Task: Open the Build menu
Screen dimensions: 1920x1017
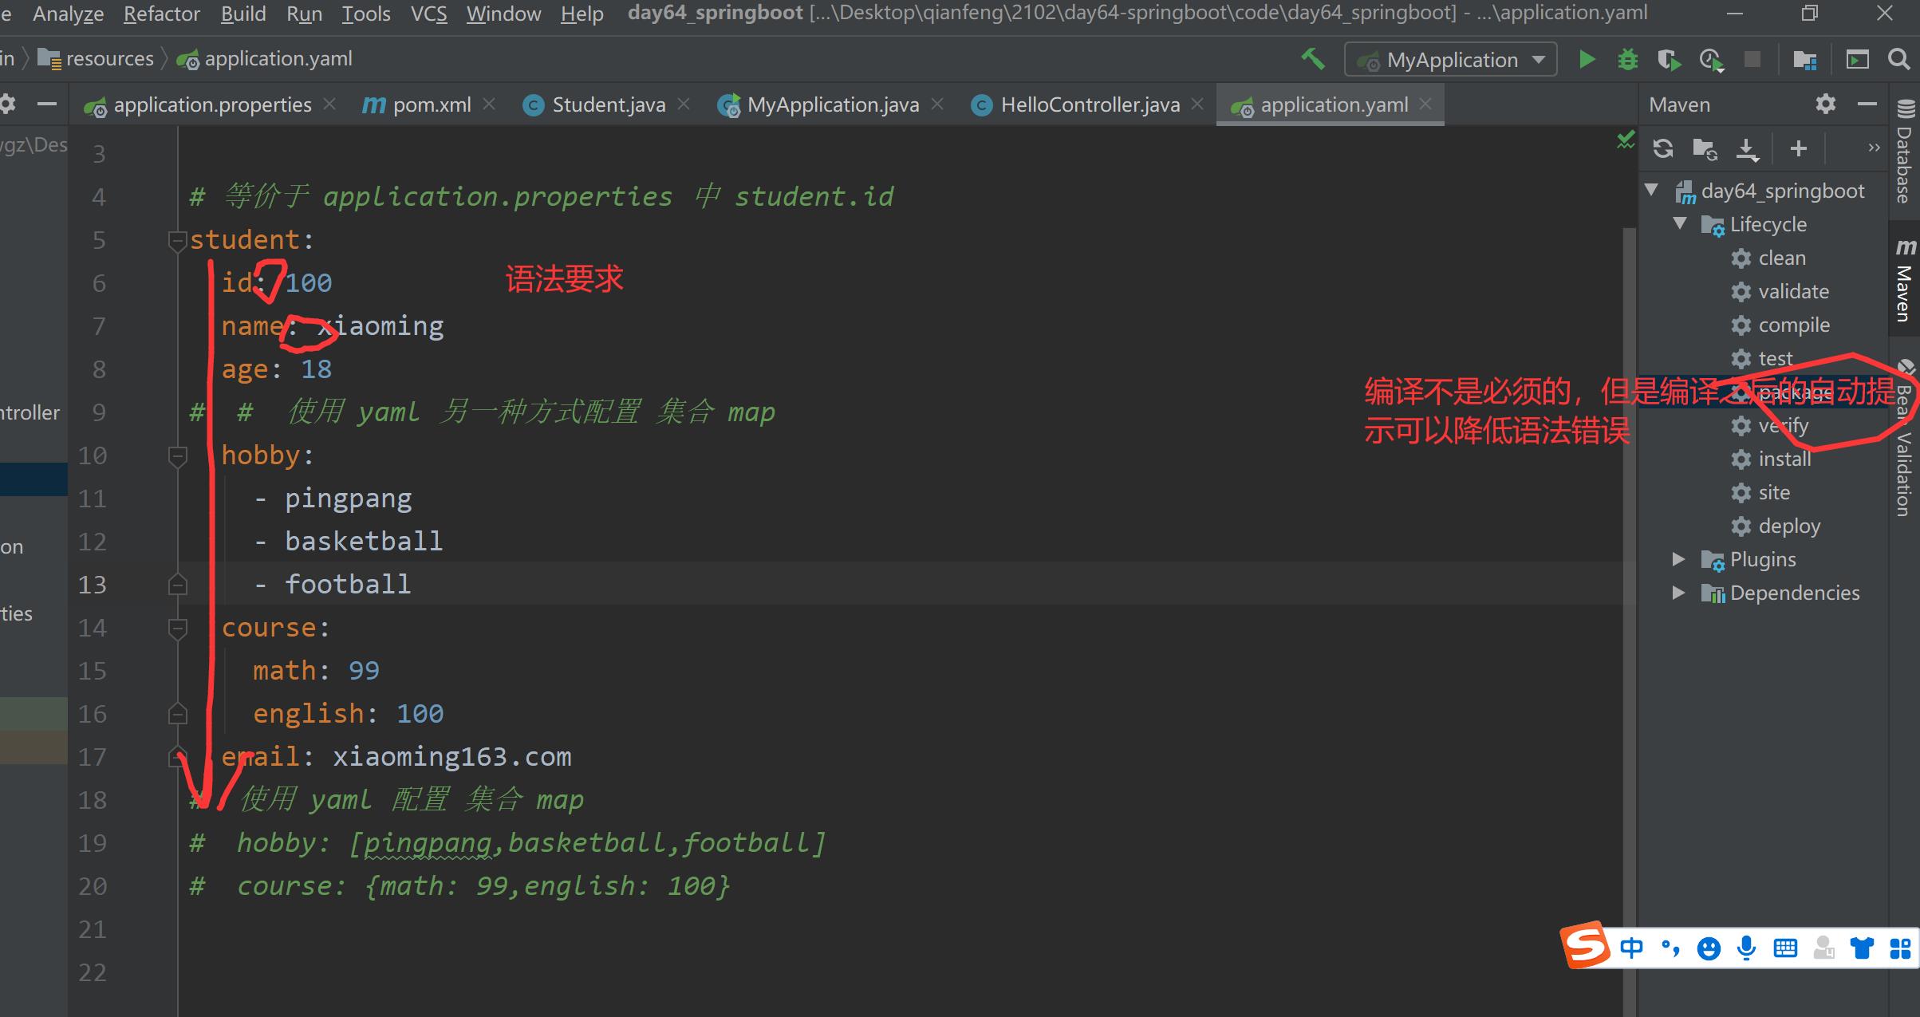Action: pos(243,14)
